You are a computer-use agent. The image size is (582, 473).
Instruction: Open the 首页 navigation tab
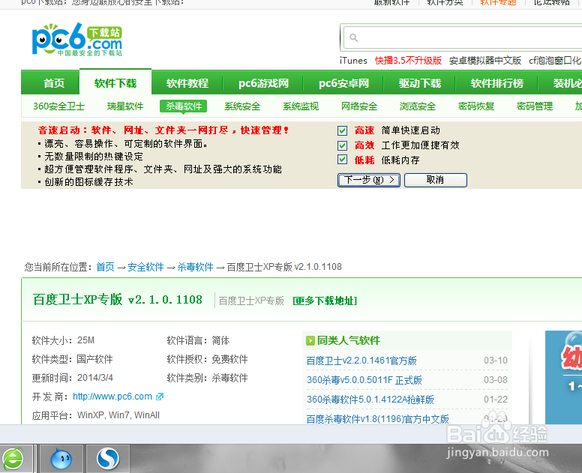[54, 83]
